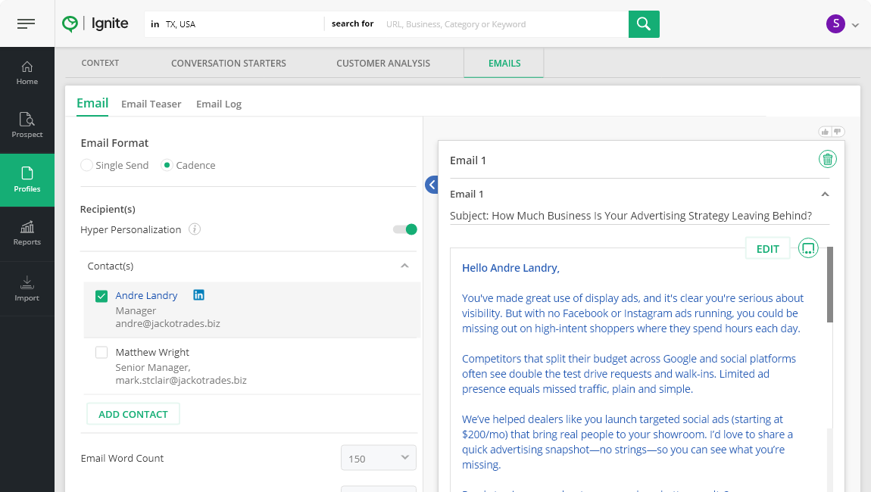Click the green search magnifier button
The width and height of the screenshot is (871, 492).
644,24
